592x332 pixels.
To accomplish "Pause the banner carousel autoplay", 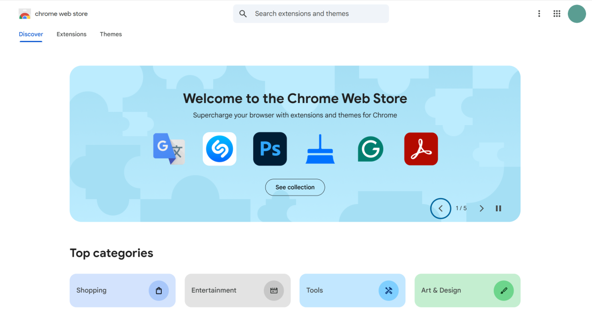I will click(498, 208).
